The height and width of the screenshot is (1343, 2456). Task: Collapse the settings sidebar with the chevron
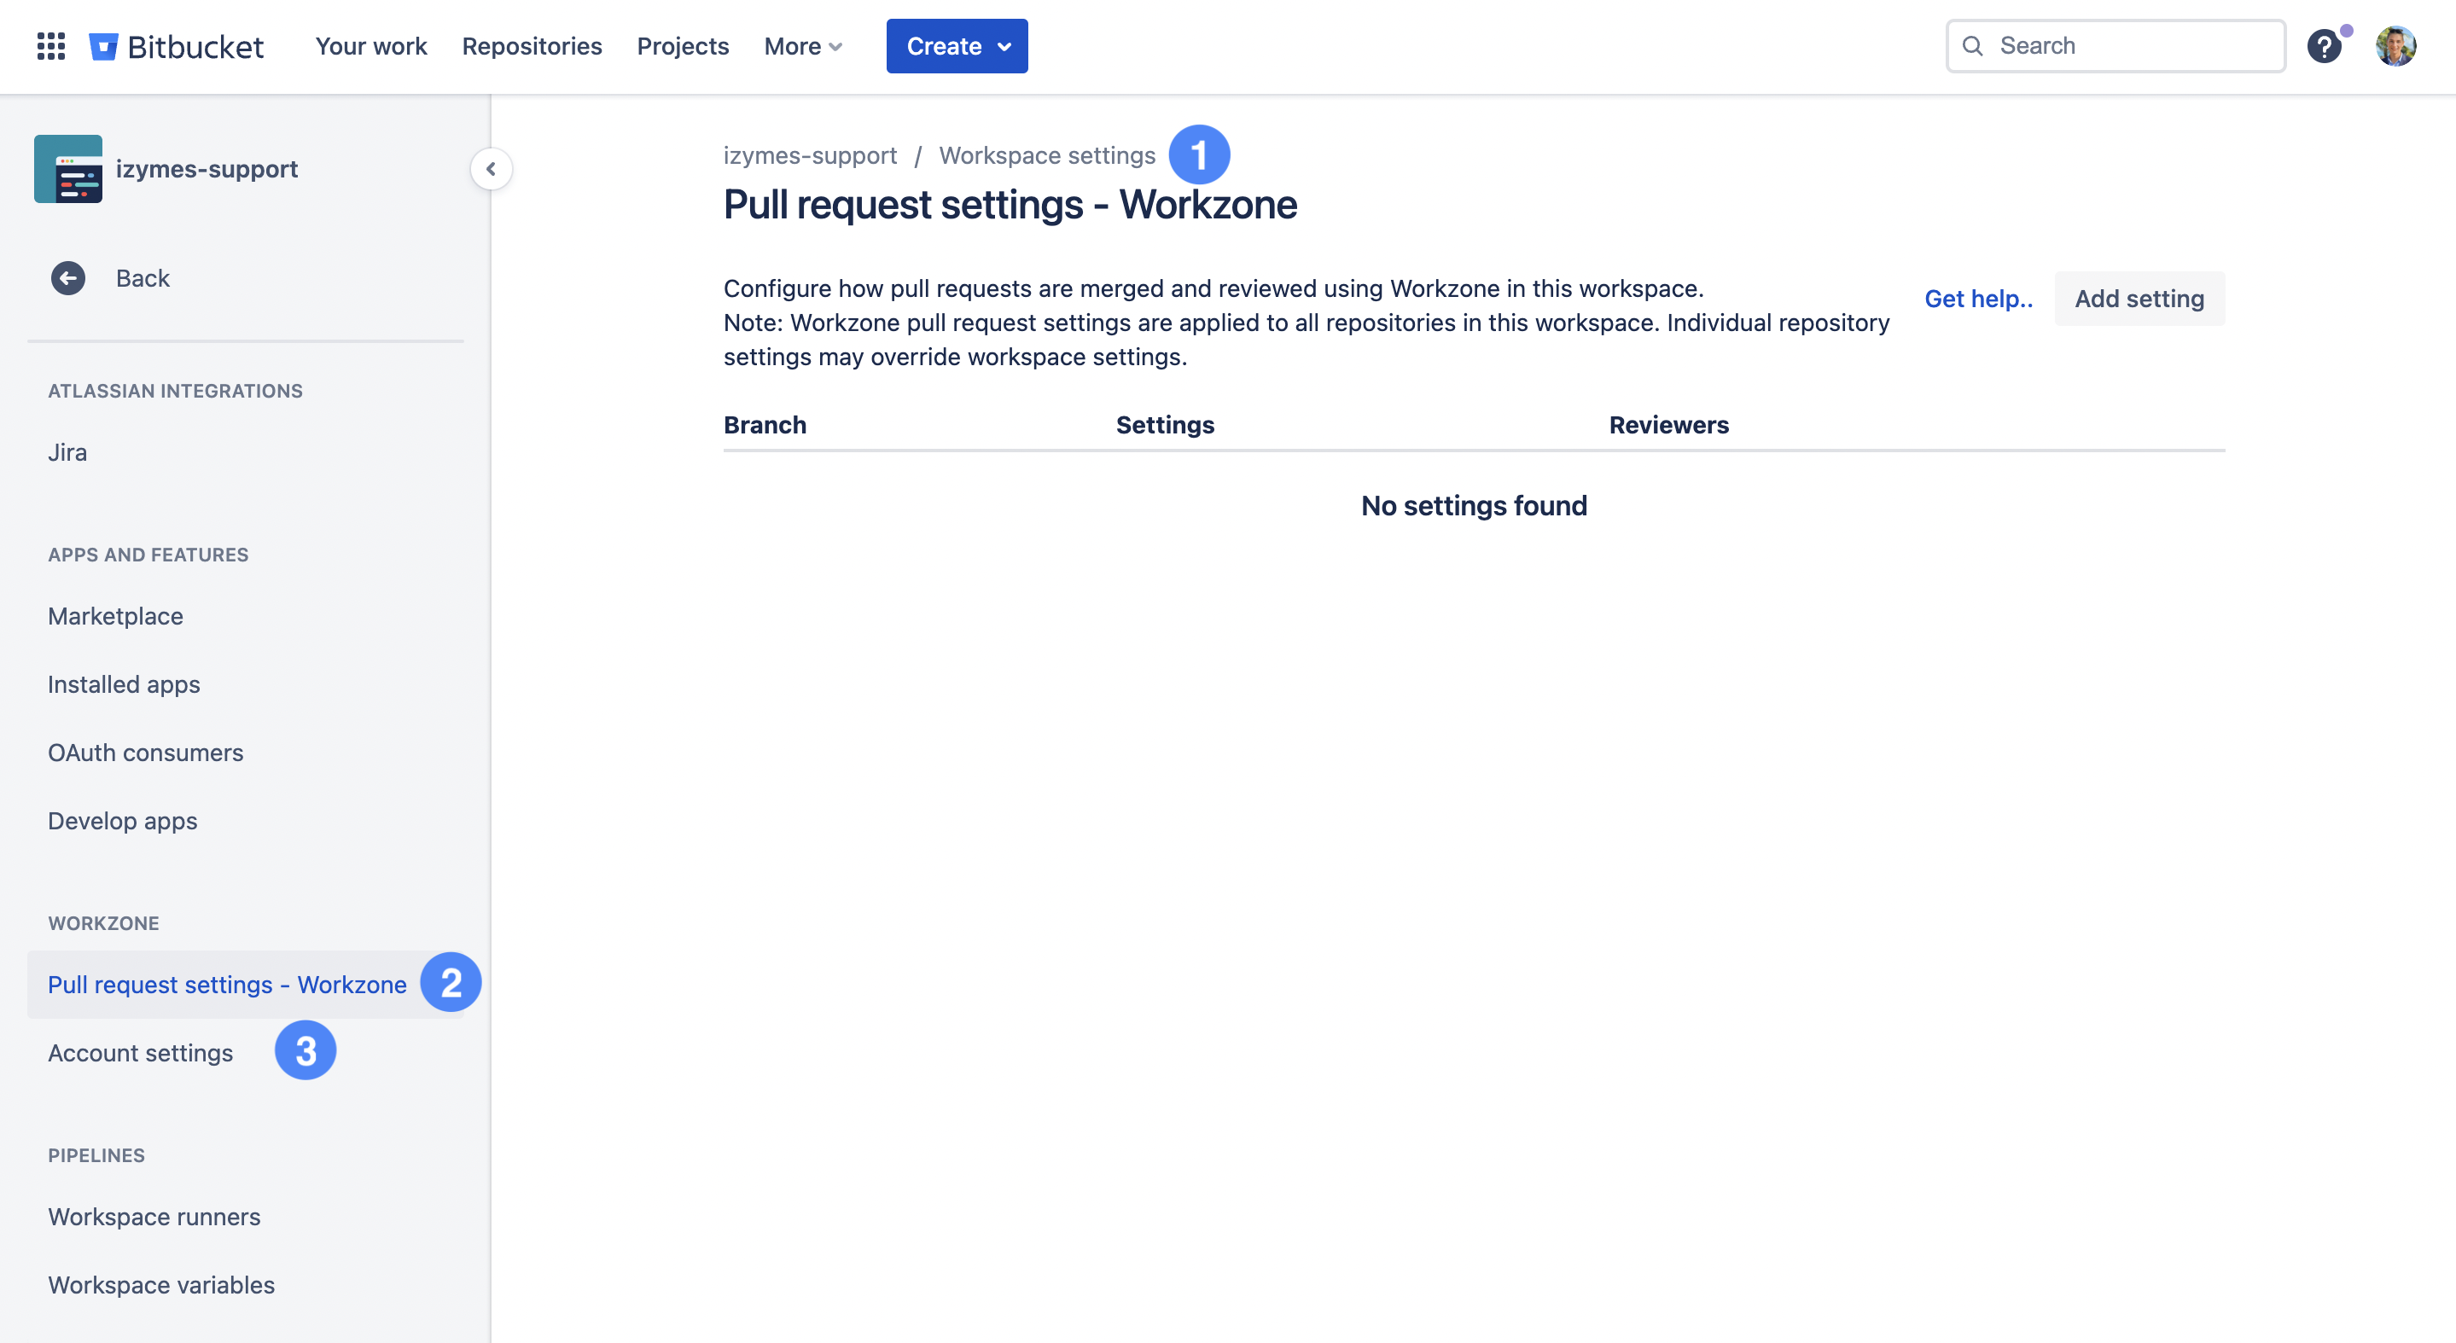pyautogui.click(x=490, y=169)
